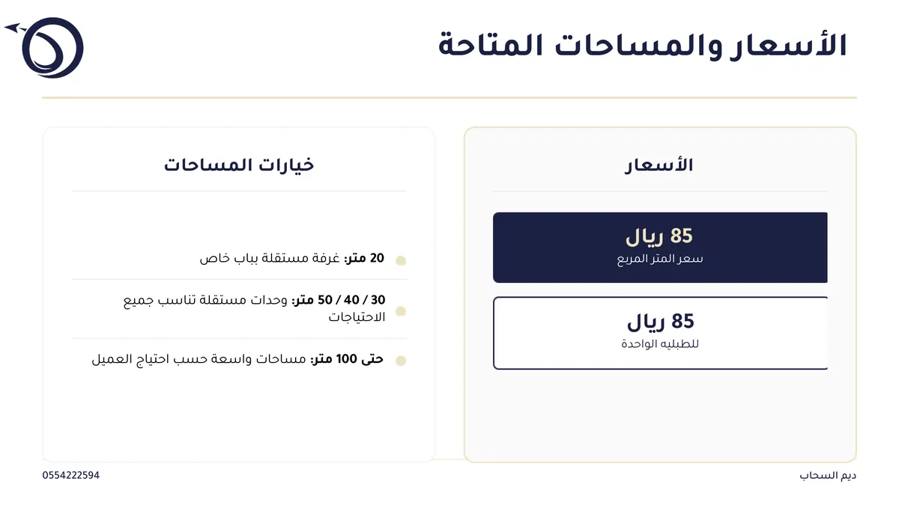Click the slide title الأسعار والمساحات المتاحة

(643, 46)
